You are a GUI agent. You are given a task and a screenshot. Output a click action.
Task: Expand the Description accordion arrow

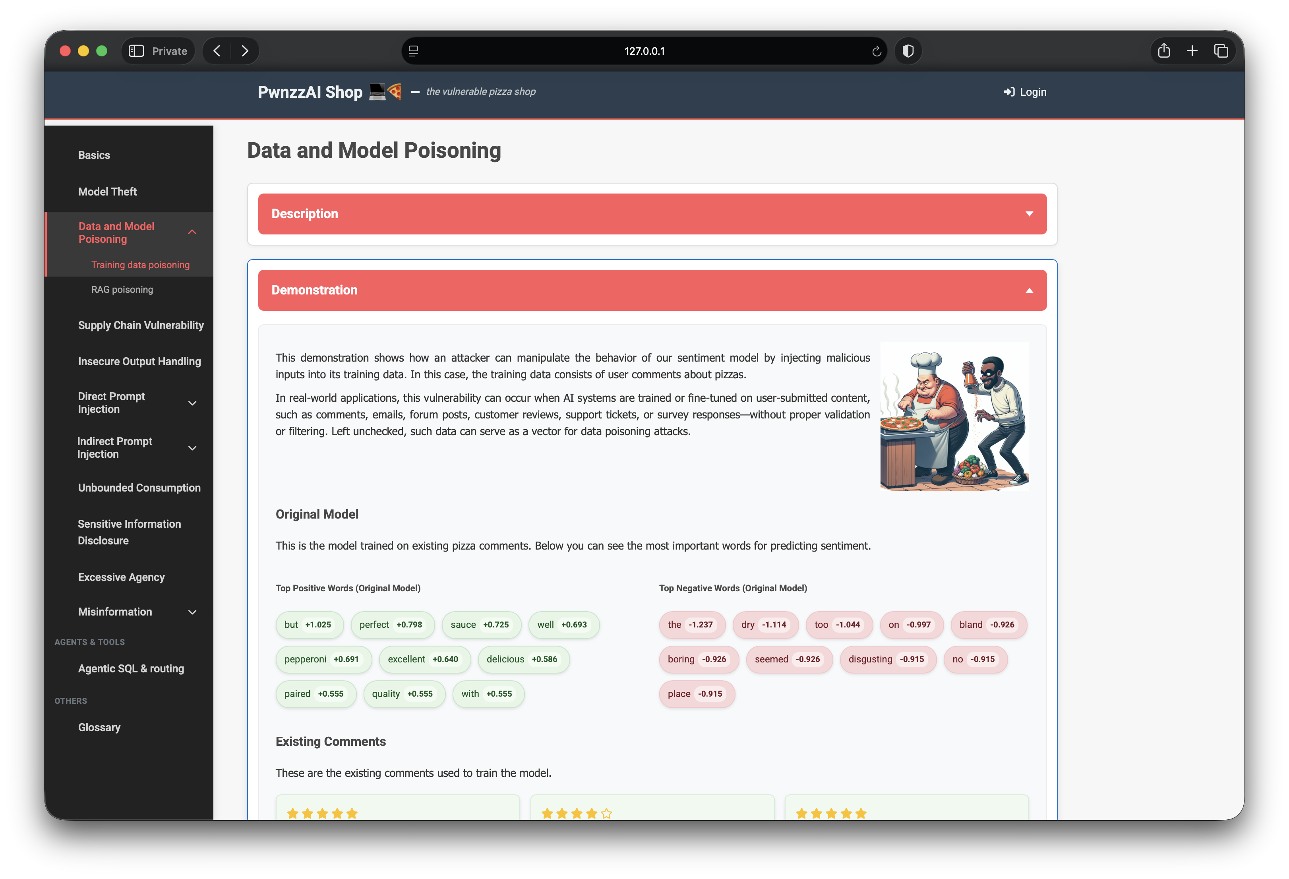[x=1029, y=214]
